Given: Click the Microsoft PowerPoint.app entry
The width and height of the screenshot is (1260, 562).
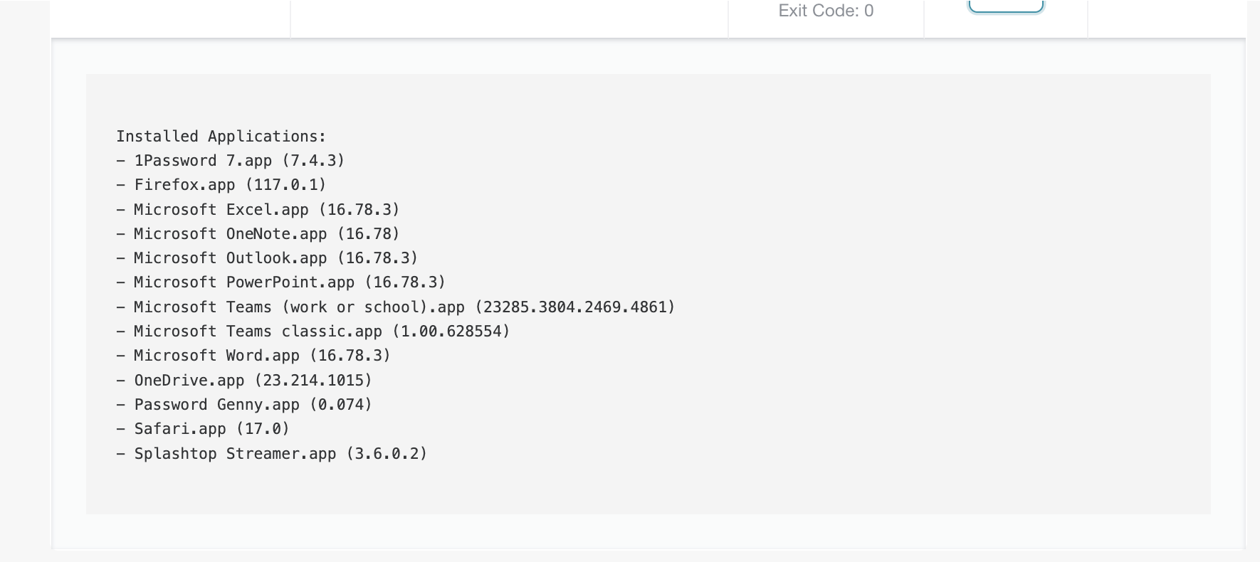Looking at the screenshot, I should pos(243,282).
